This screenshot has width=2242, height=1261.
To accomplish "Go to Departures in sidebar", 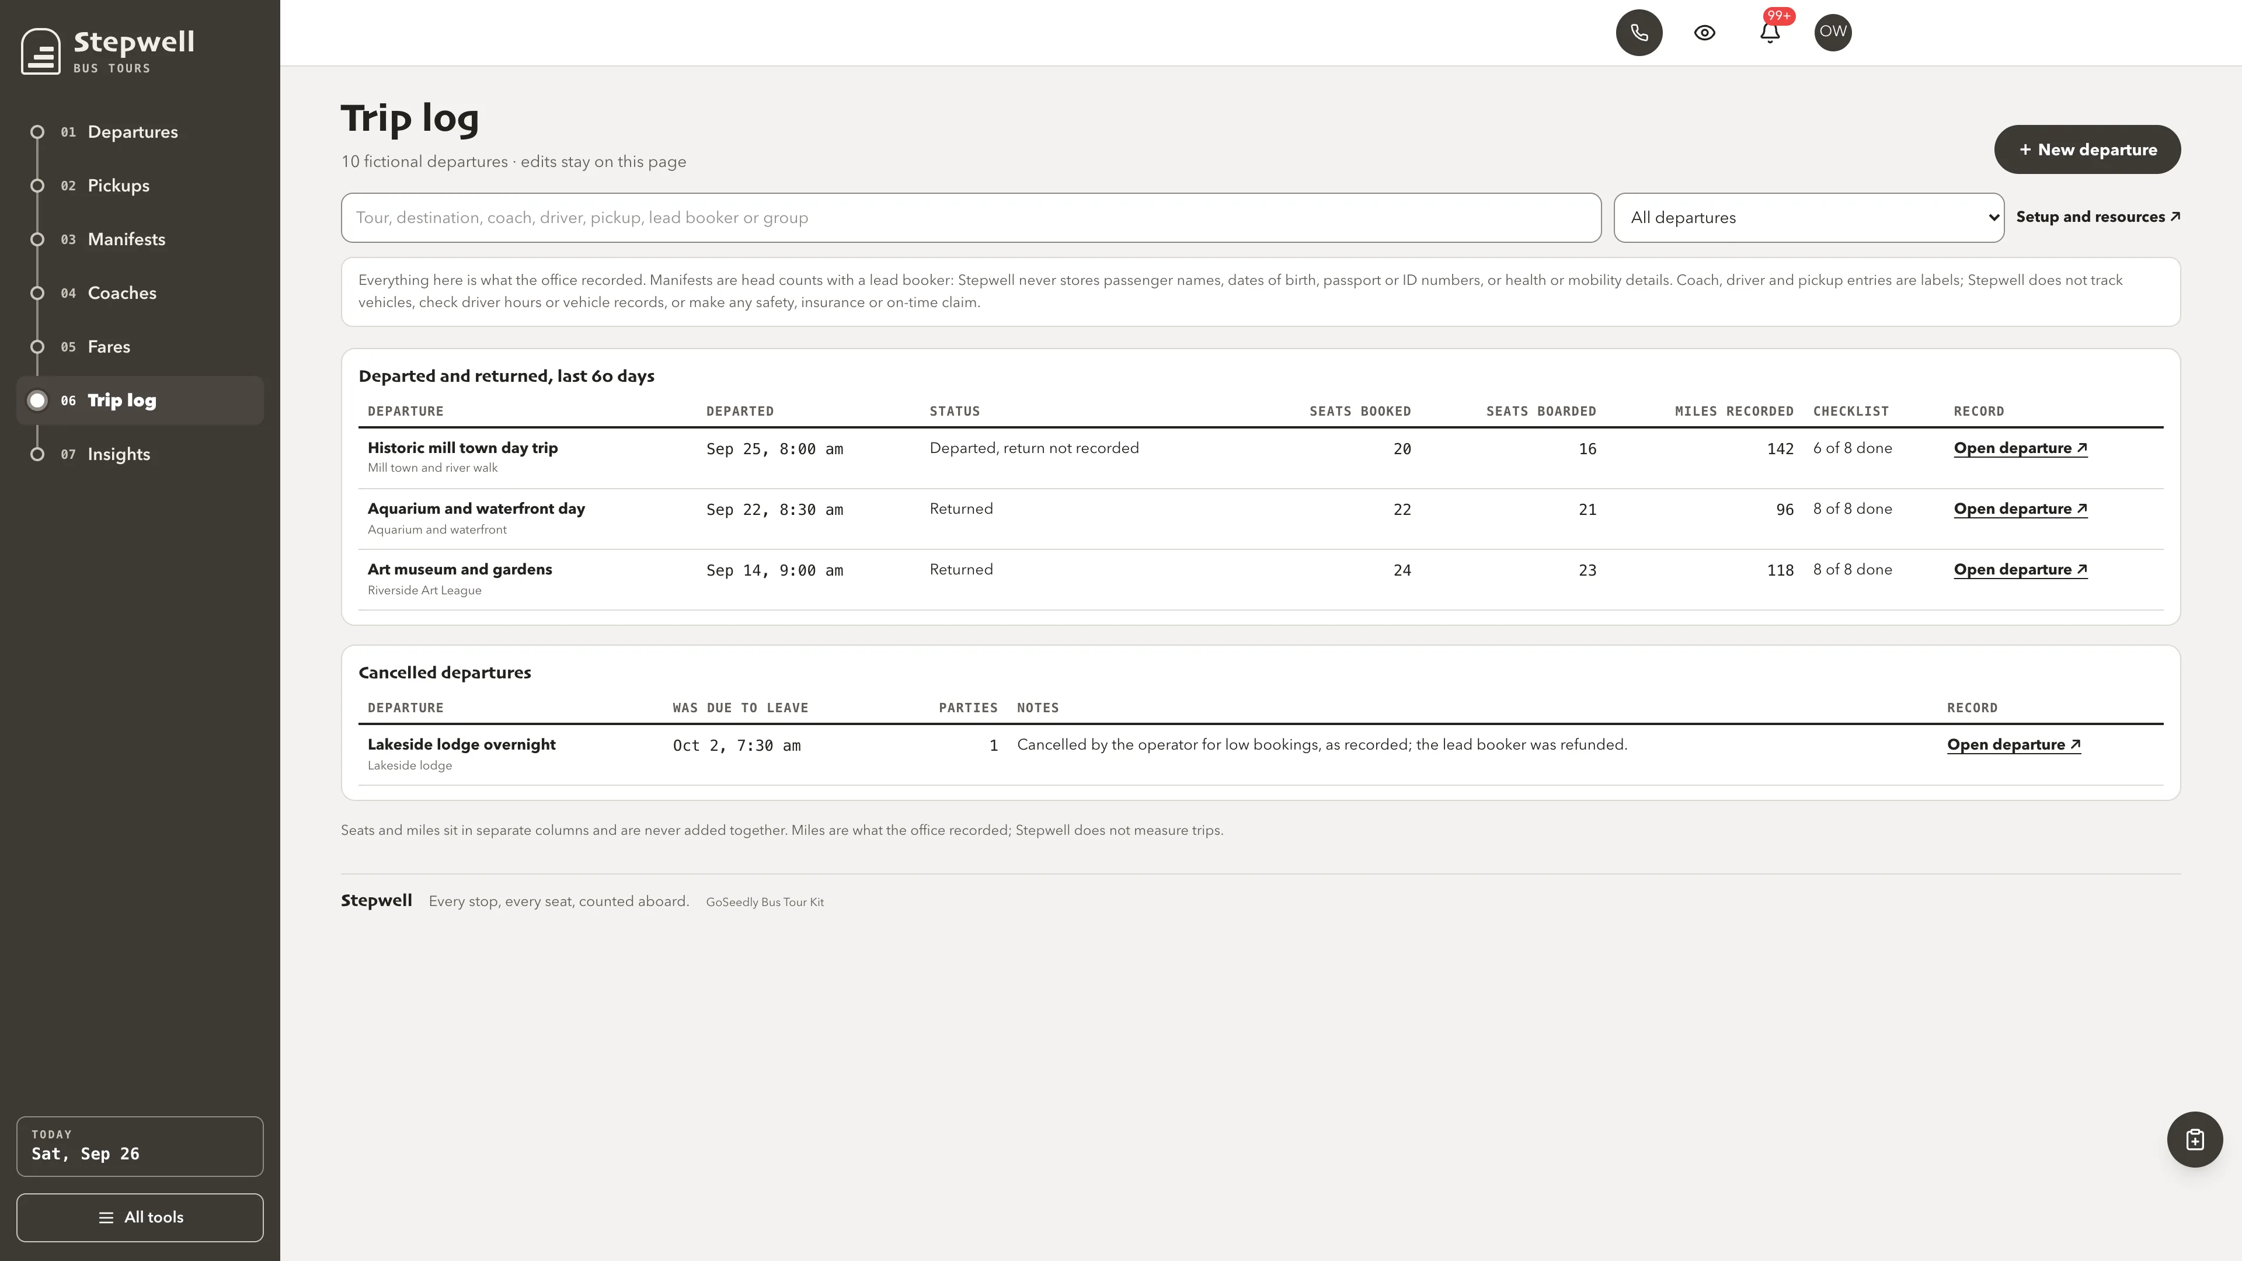I will pos(140,133).
